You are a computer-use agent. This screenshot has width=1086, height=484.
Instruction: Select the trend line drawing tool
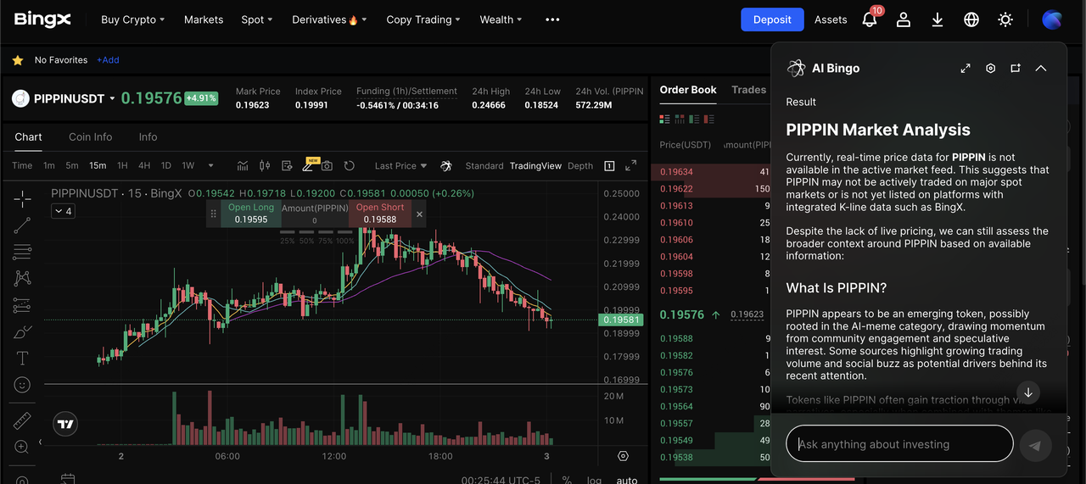[22, 225]
